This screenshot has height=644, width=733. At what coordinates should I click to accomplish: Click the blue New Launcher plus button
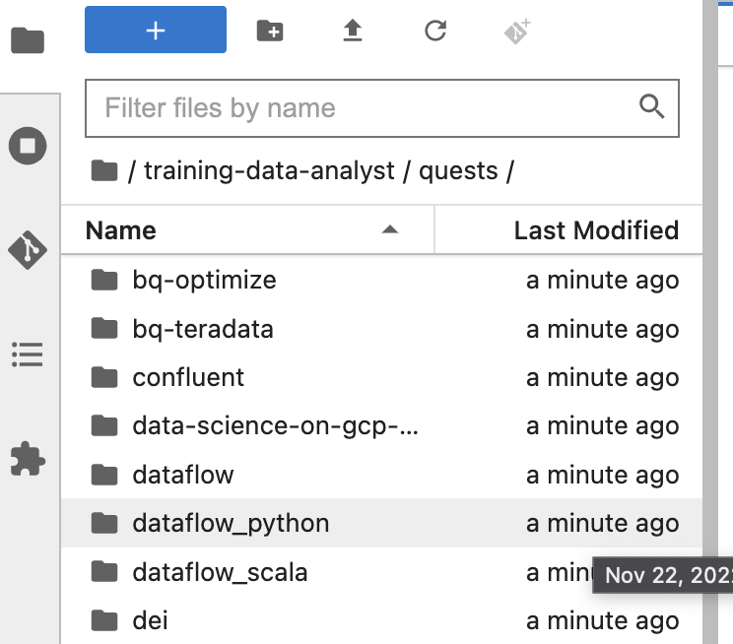coord(156,31)
